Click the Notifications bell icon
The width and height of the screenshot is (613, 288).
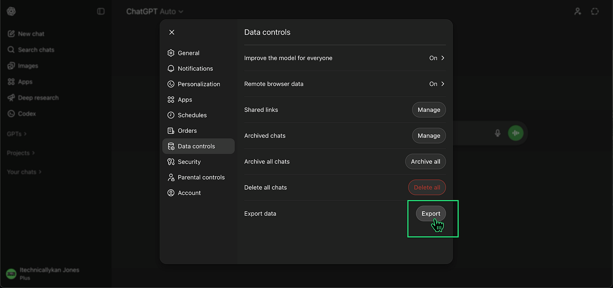tap(171, 69)
